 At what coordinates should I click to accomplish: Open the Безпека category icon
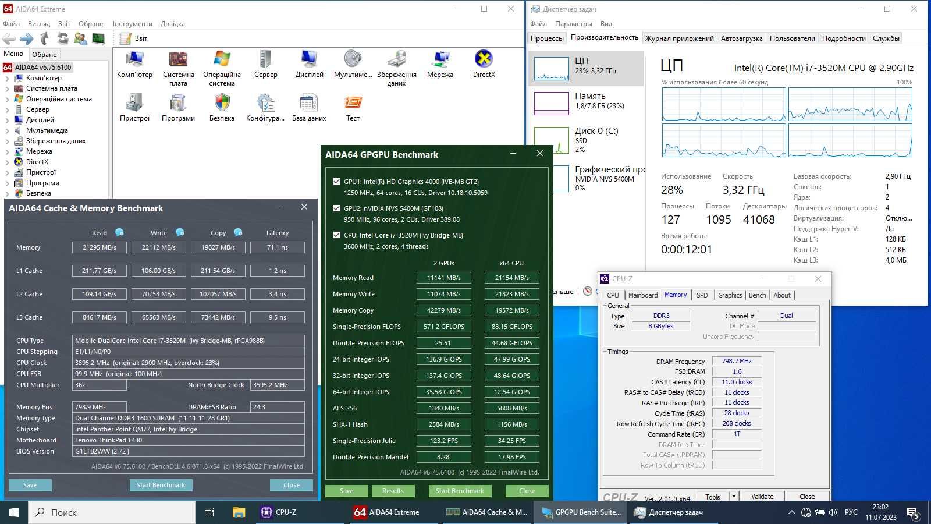pos(222,108)
